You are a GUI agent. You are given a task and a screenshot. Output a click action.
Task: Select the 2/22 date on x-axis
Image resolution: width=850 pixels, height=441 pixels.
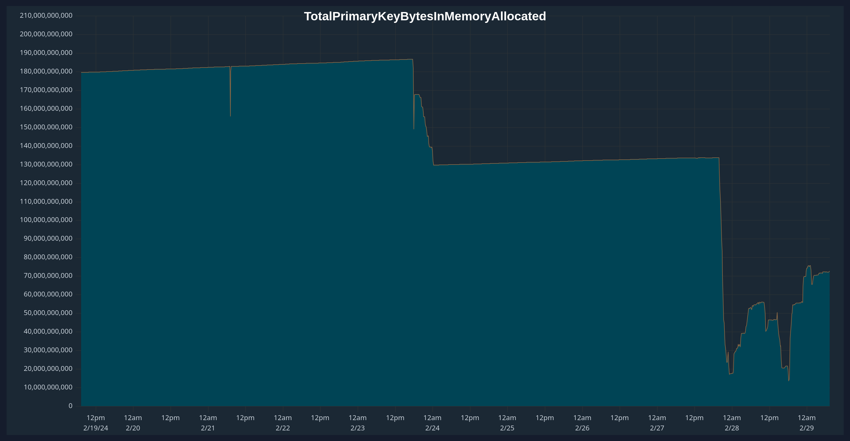click(283, 428)
